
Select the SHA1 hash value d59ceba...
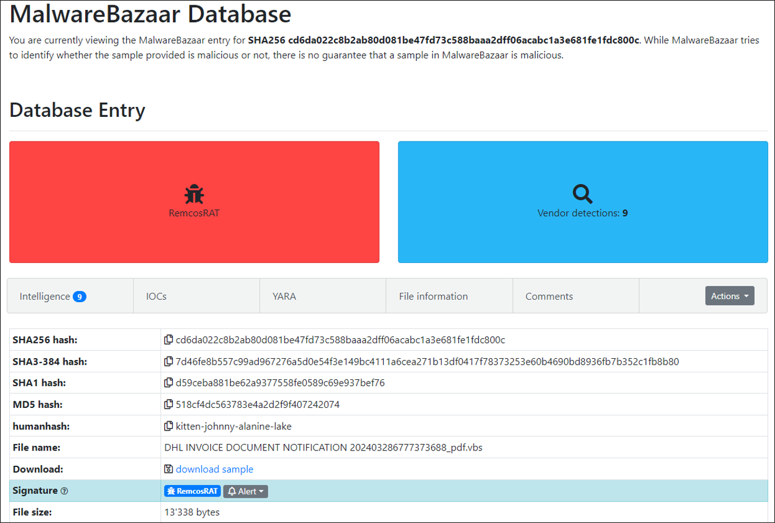(x=280, y=383)
